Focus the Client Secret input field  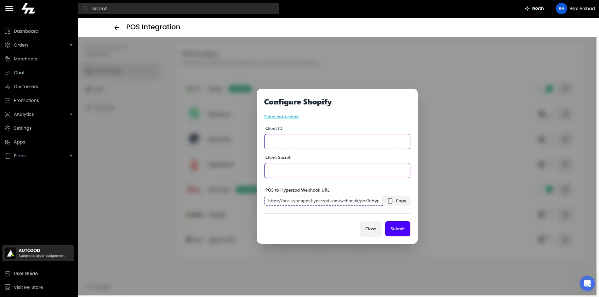click(337, 171)
